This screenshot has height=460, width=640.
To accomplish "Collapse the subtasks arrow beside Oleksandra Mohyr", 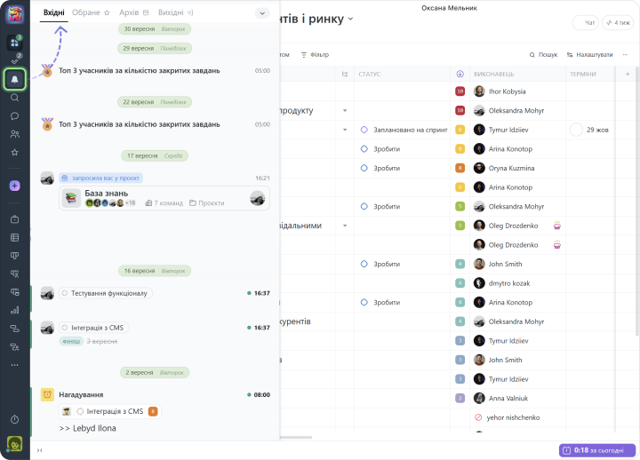I will point(345,110).
